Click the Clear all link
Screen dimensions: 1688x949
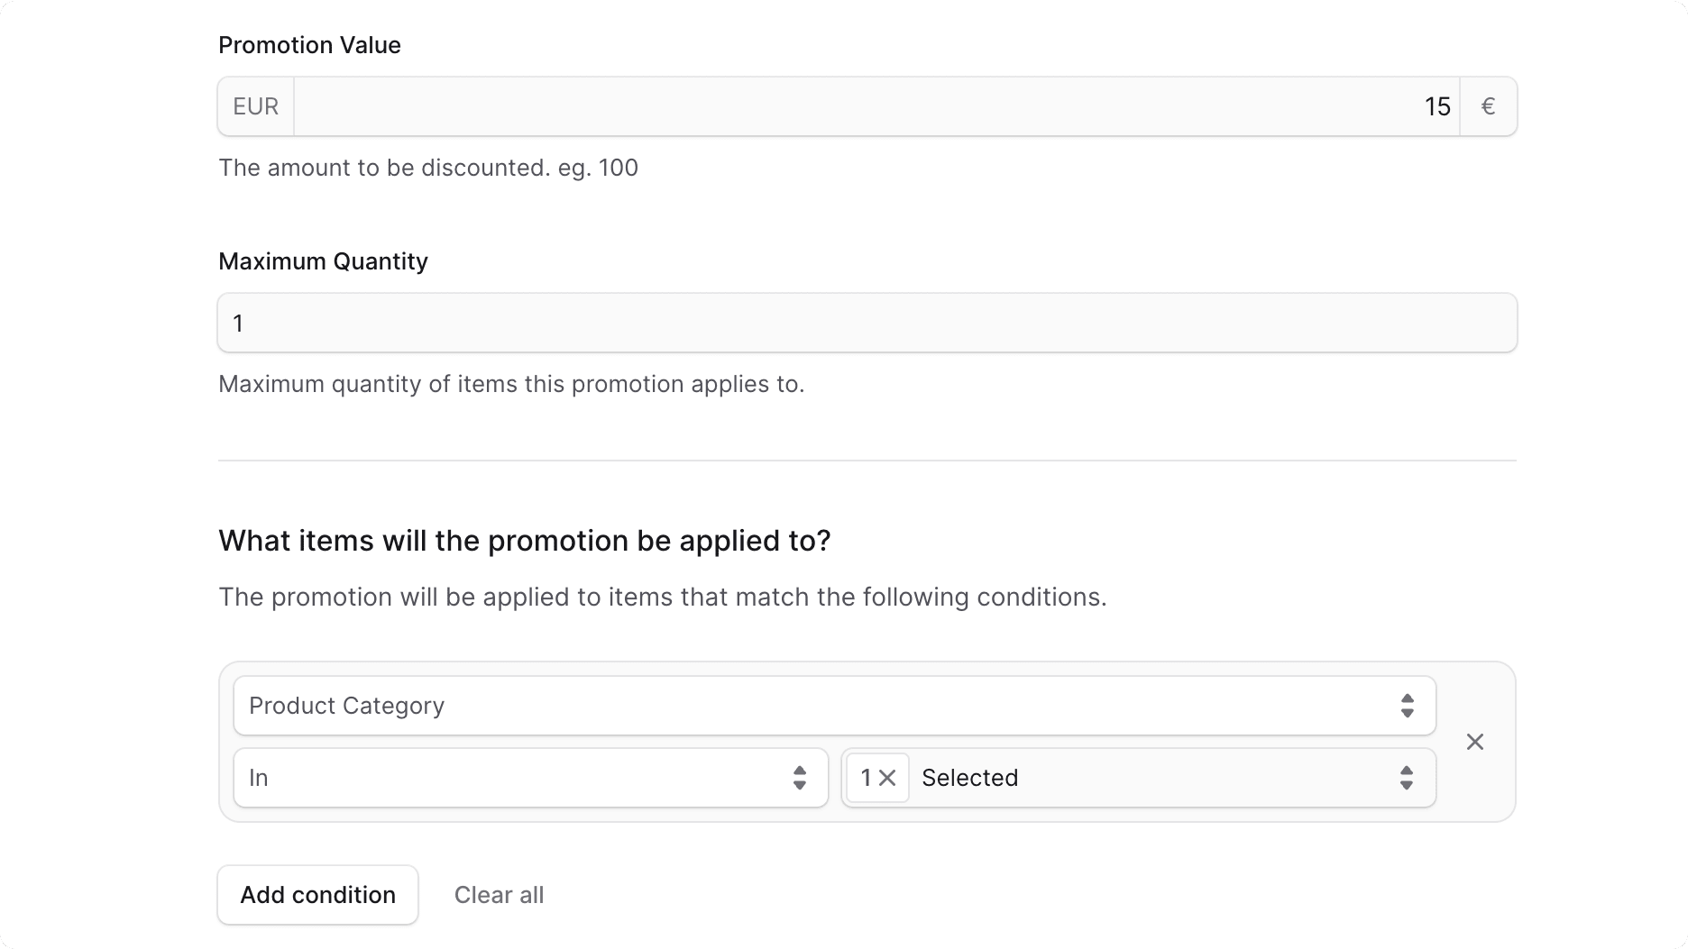[x=499, y=894]
